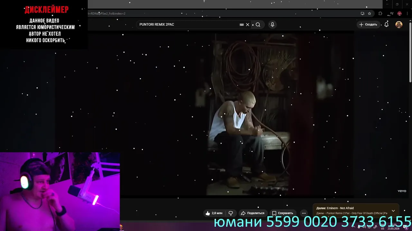Click the Поделиться share button
This screenshot has height=231, width=412.
[x=253, y=213]
